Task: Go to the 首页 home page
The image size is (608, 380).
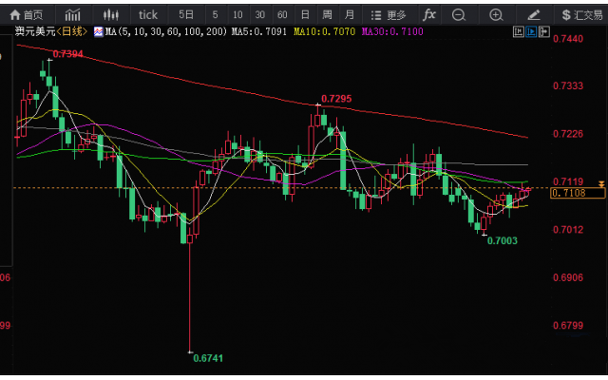Action: (26, 15)
